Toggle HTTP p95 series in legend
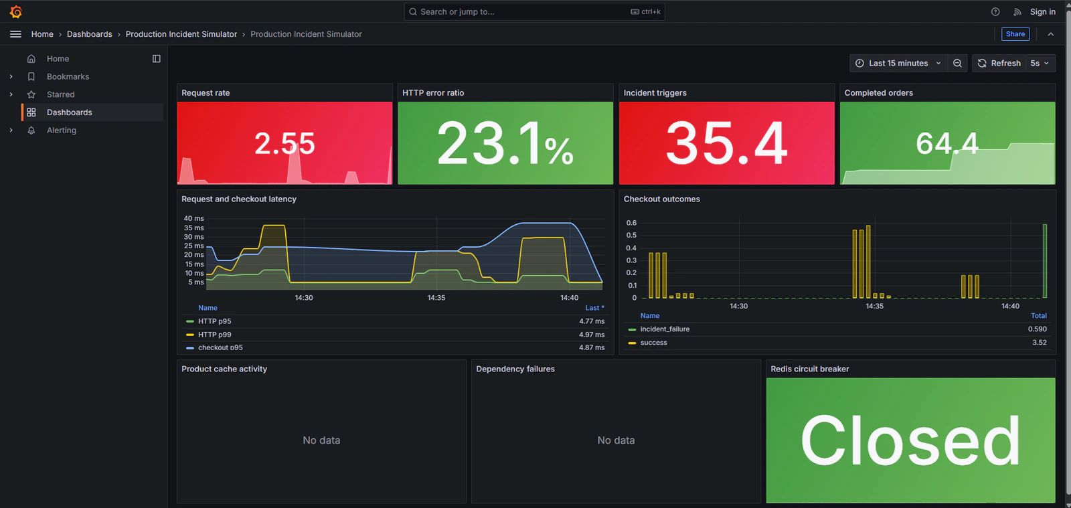The width and height of the screenshot is (1071, 508). tap(214, 321)
